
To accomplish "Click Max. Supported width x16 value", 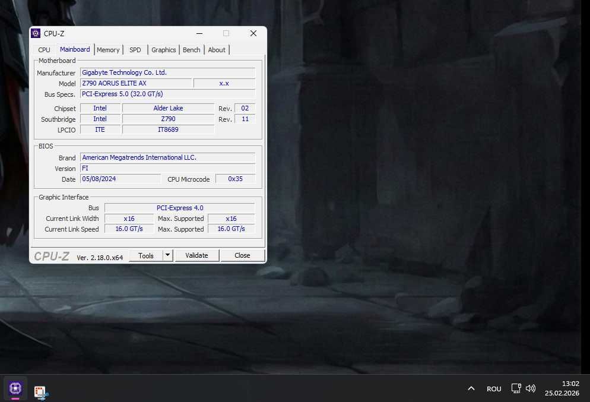I will click(x=231, y=219).
